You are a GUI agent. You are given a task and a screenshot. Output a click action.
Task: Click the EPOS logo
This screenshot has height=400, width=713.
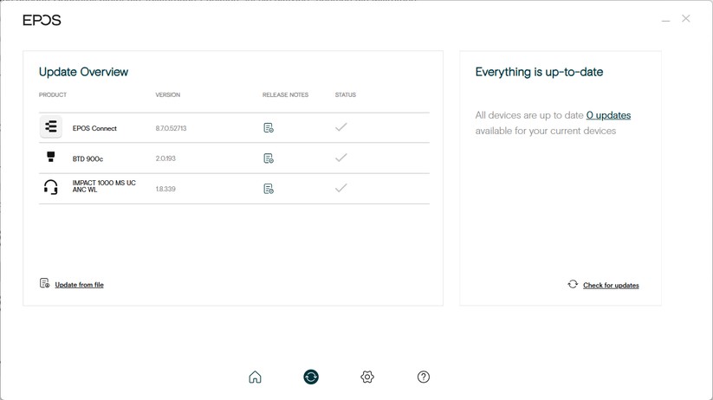pos(42,20)
